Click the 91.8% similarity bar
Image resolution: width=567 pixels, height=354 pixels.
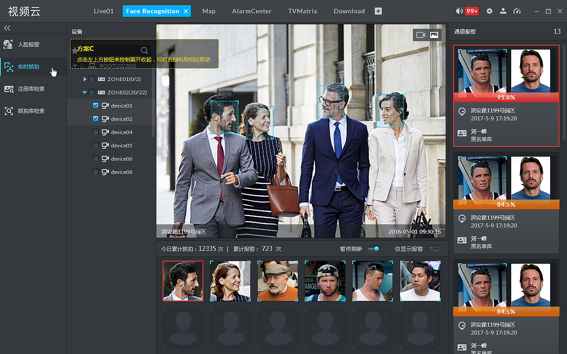point(506,97)
